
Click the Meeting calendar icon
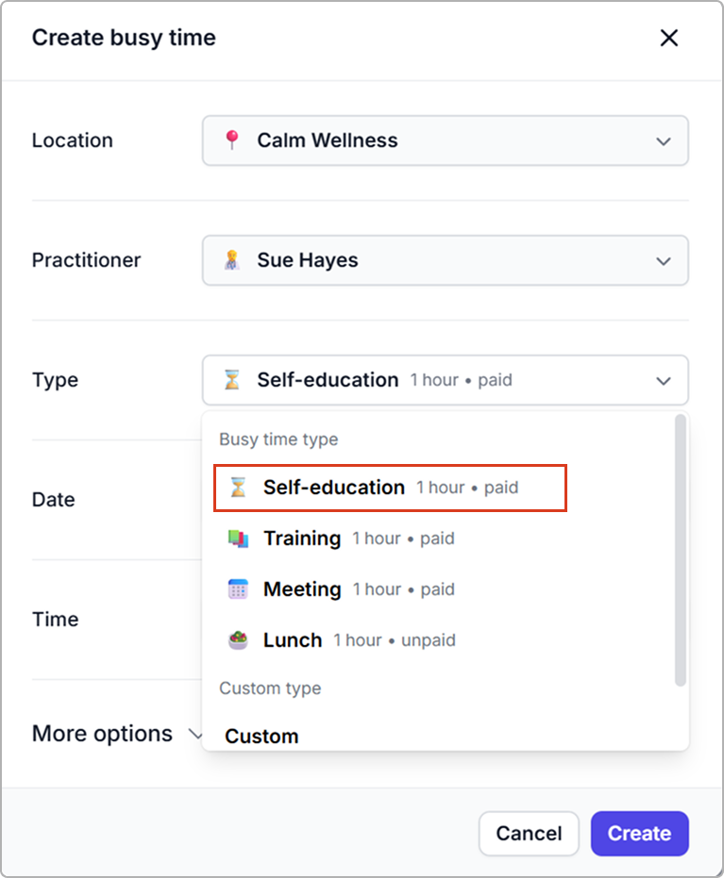pyautogui.click(x=238, y=589)
